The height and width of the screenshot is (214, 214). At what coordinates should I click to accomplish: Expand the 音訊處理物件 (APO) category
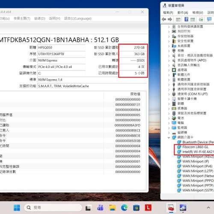[169, 60]
